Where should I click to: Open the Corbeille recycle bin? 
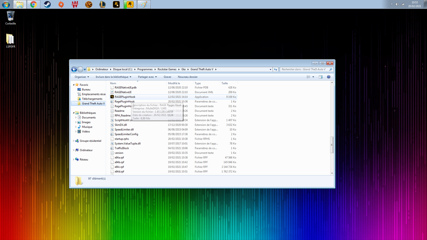[11, 17]
